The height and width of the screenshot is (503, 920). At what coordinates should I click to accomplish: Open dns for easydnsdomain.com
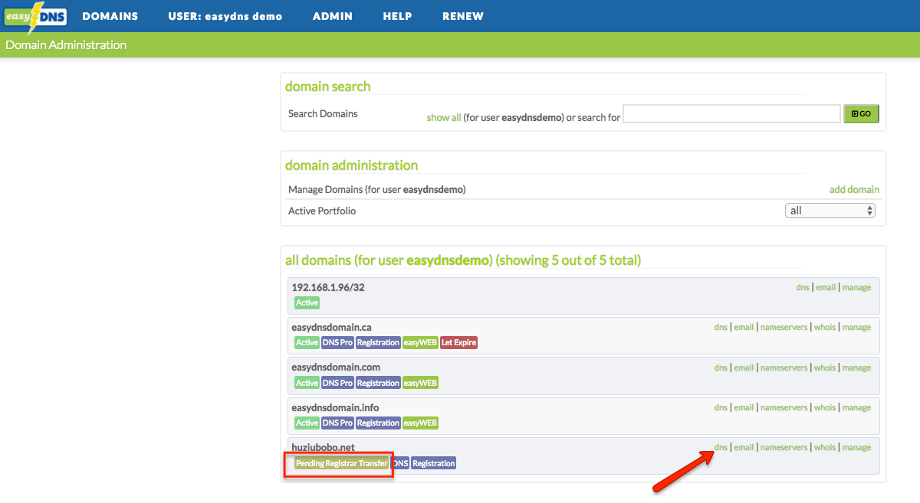[x=721, y=367]
